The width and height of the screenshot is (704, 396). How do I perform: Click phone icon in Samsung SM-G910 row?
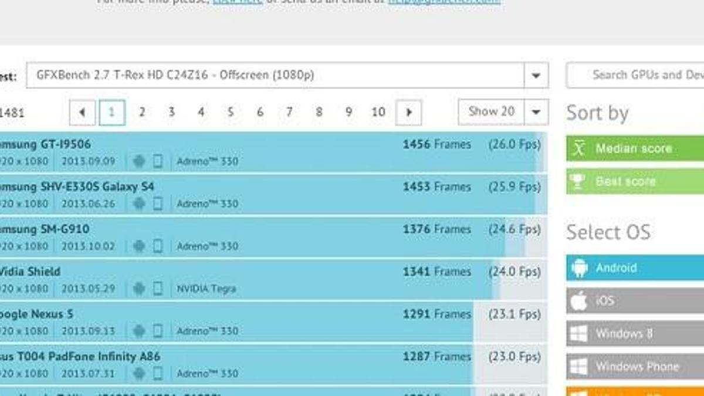[157, 246]
